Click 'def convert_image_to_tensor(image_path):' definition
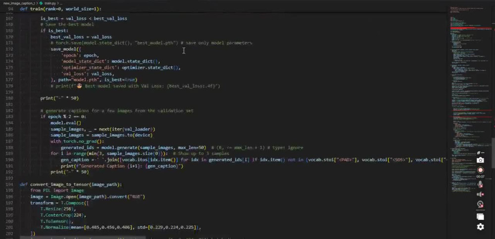The width and height of the screenshot is (495, 239). pos(71,184)
